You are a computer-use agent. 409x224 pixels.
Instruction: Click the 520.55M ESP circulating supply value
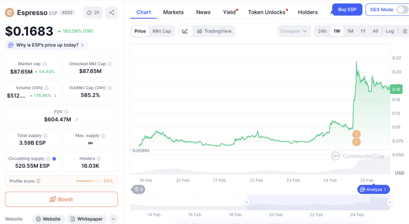(32, 166)
